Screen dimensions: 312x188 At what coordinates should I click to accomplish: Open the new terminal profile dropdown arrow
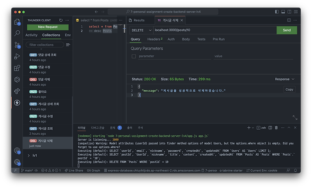coord(253,128)
